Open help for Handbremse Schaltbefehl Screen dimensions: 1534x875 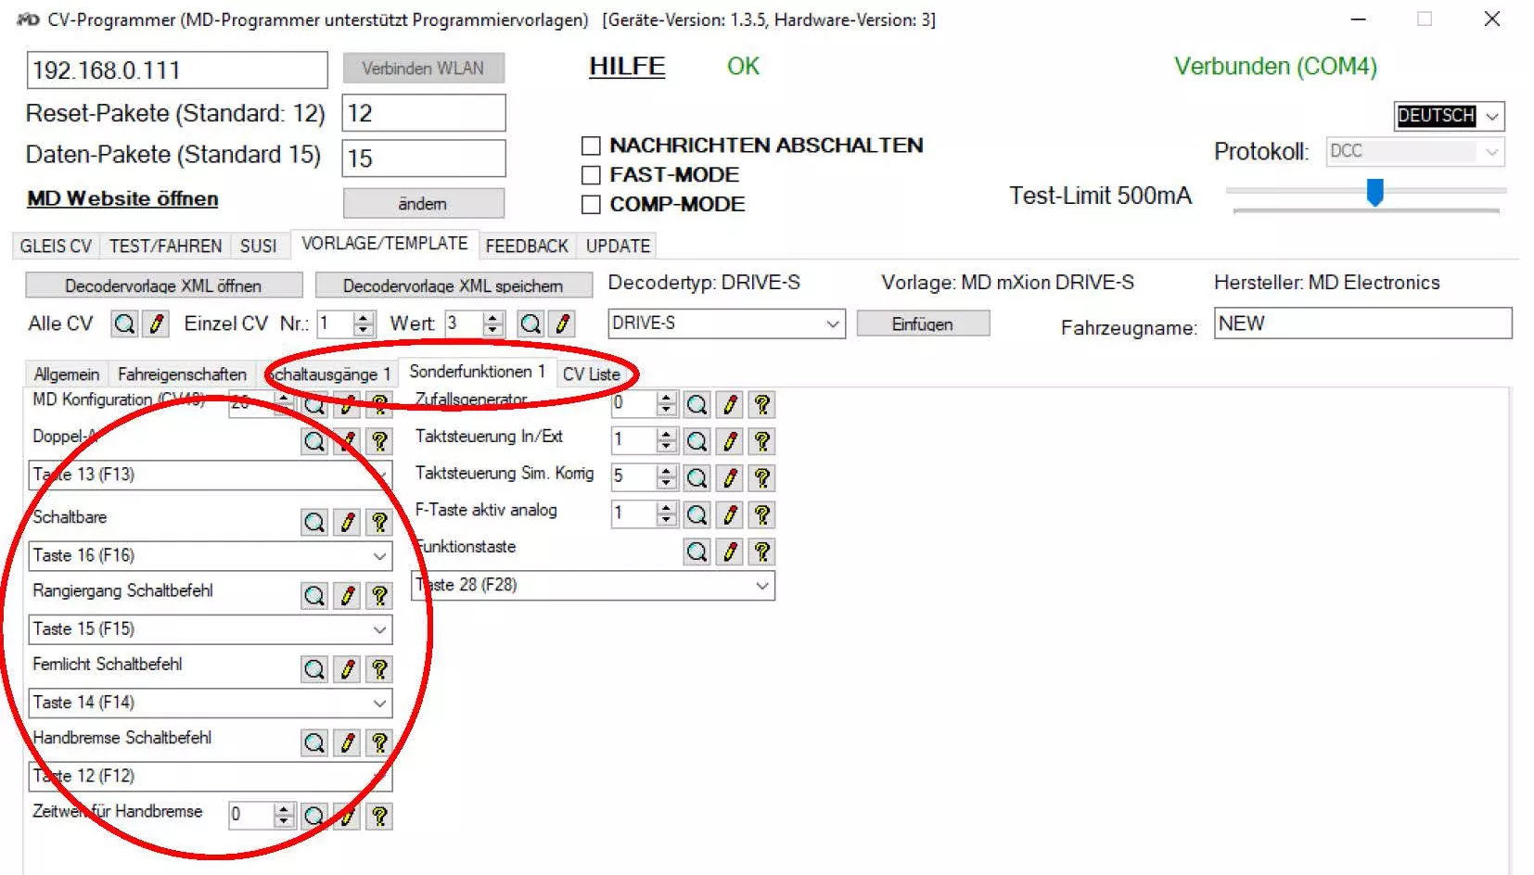[x=379, y=743]
